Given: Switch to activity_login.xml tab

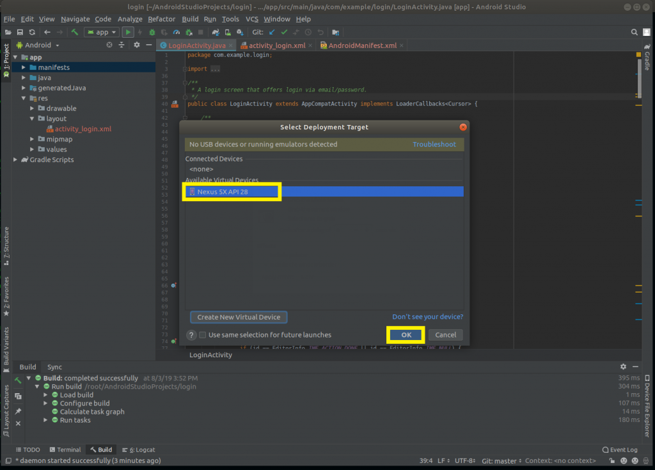Looking at the screenshot, I should [x=277, y=45].
